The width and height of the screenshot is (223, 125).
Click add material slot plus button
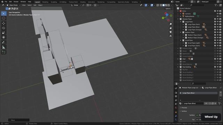coord(221,92)
